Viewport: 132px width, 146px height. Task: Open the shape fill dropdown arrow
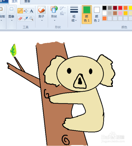point(65,13)
